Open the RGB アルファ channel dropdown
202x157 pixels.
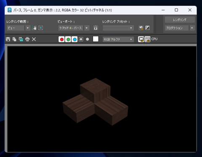pyautogui.click(x=118, y=39)
